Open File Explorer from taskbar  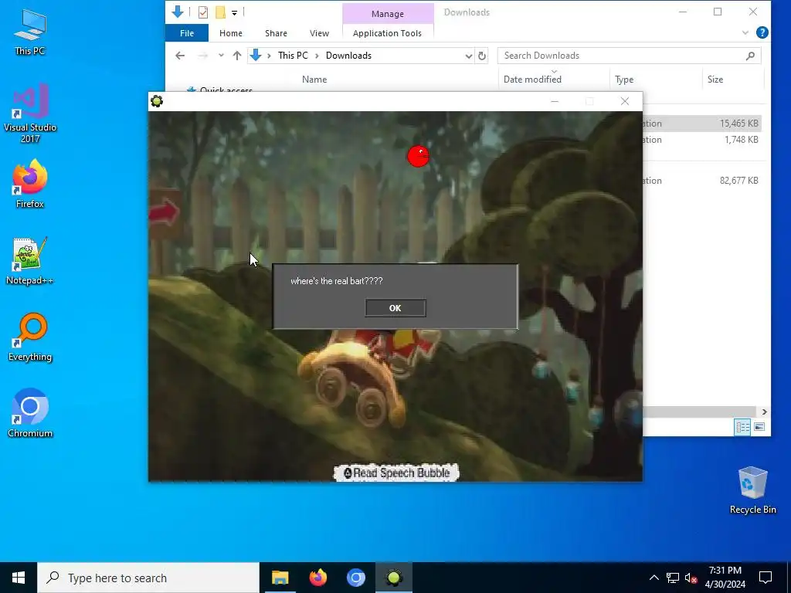pyautogui.click(x=280, y=578)
